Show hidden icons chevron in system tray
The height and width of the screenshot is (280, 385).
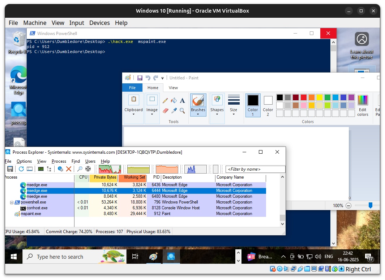[x=283, y=257]
